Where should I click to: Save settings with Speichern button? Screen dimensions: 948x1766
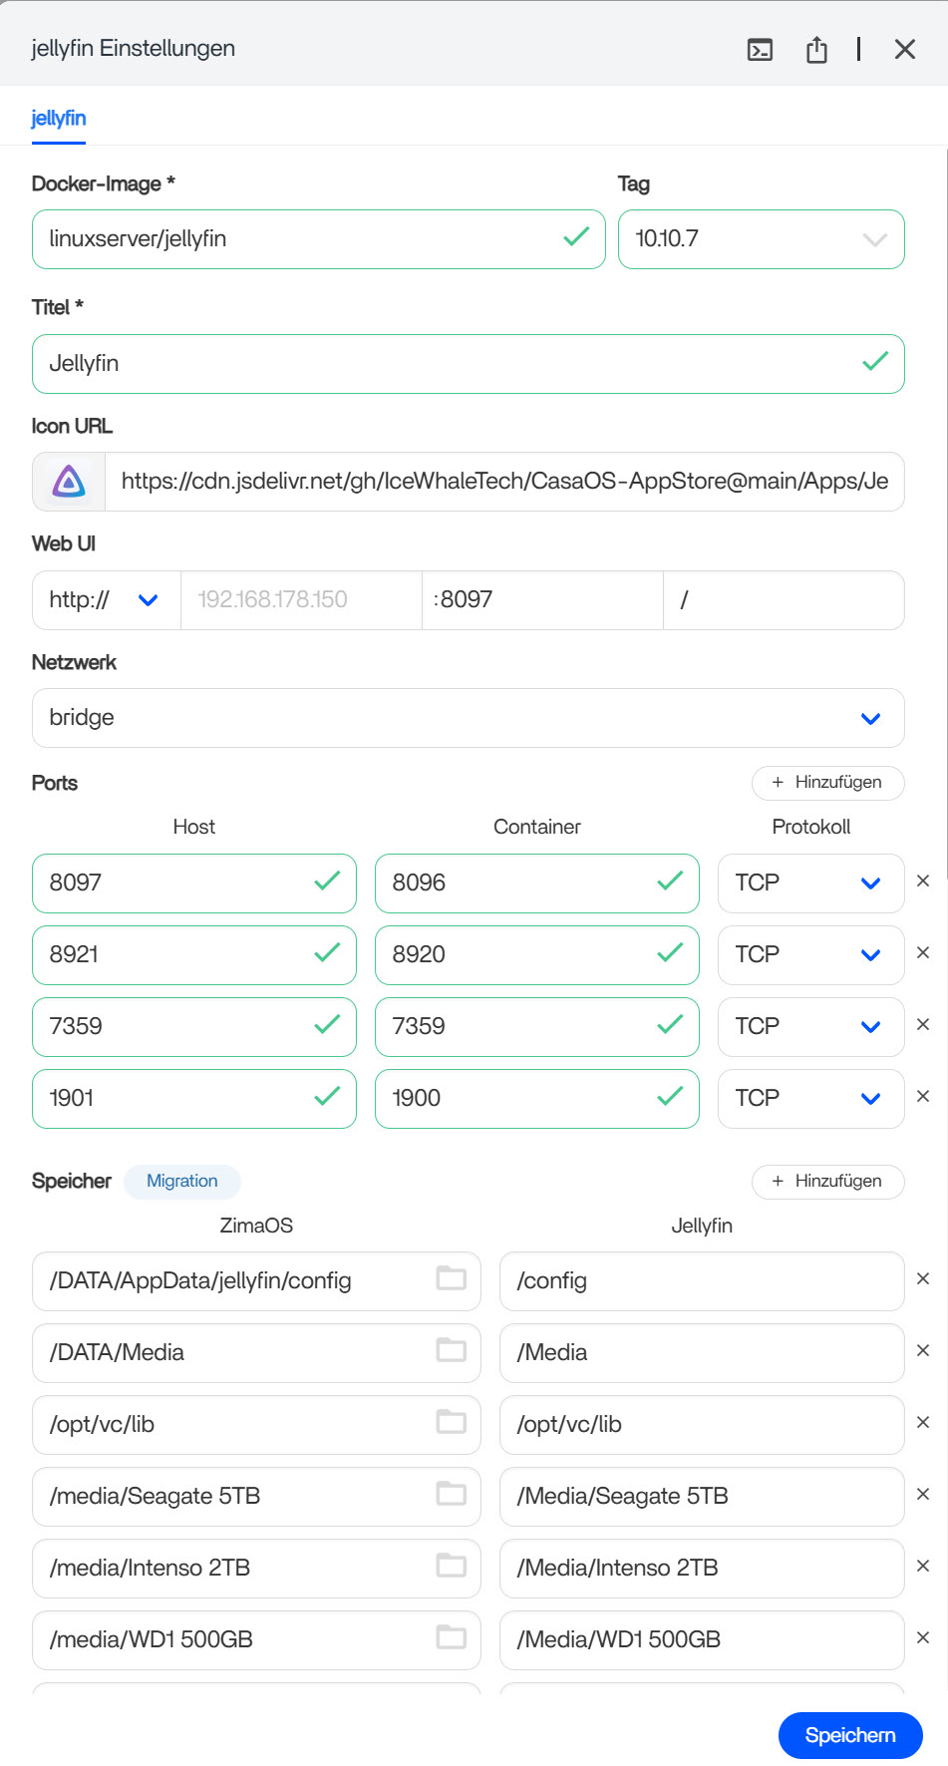849,1735
